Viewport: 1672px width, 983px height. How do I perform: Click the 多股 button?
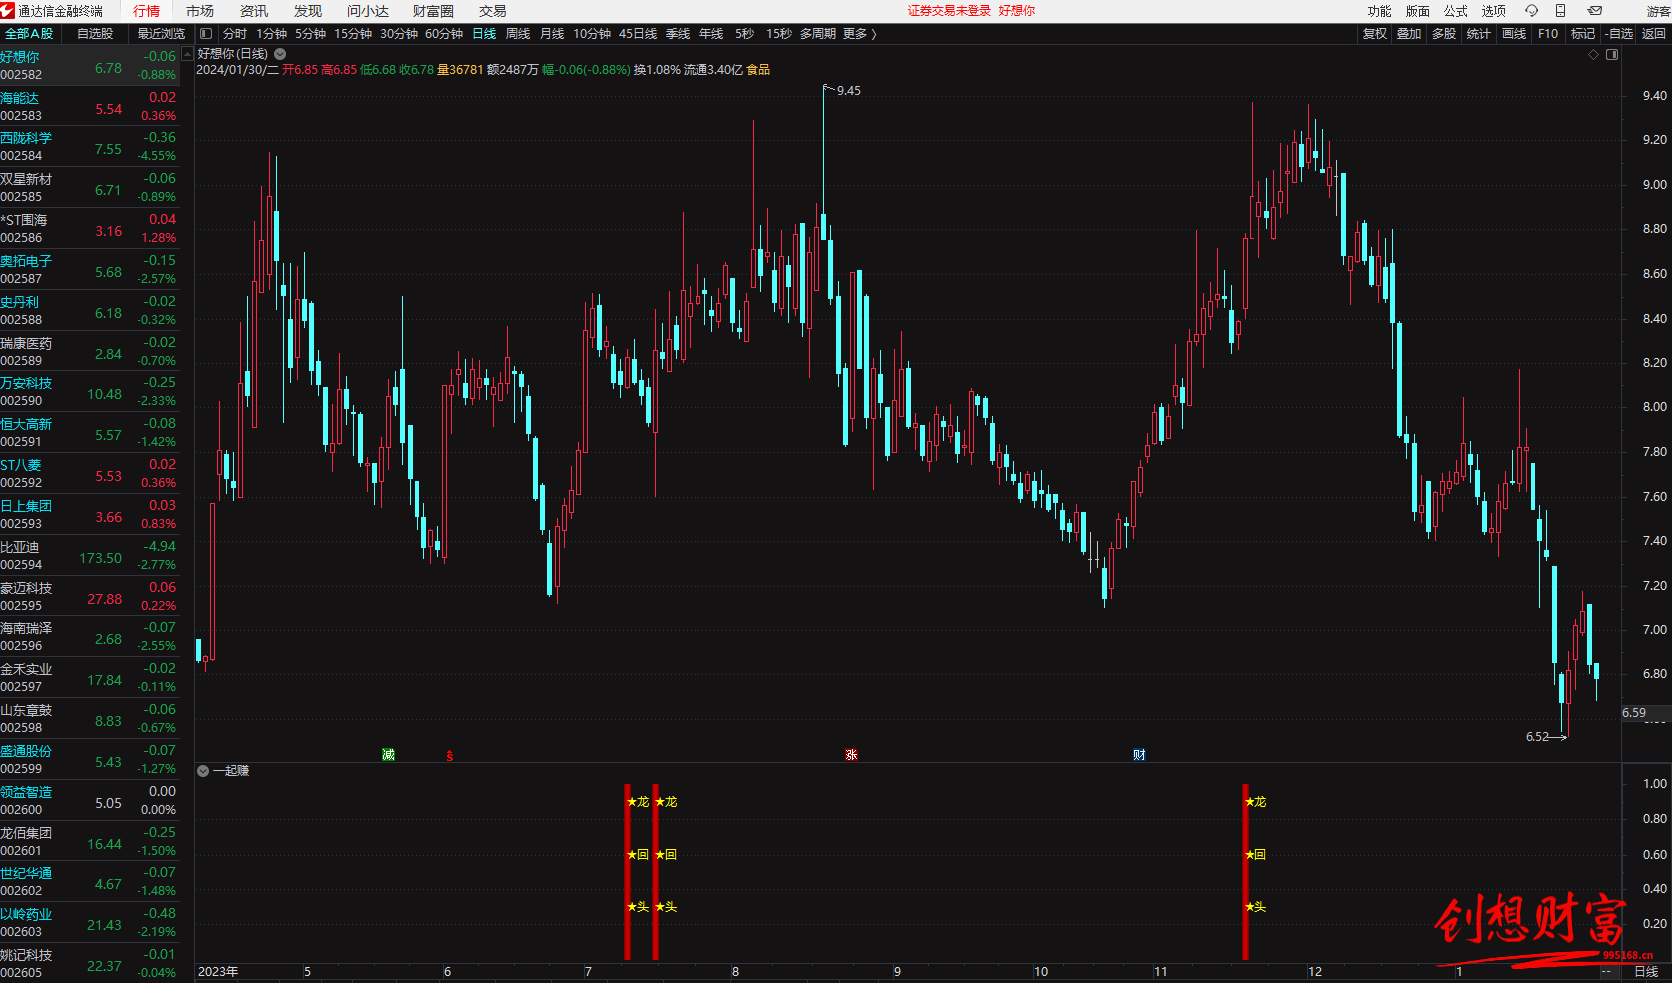(1444, 33)
